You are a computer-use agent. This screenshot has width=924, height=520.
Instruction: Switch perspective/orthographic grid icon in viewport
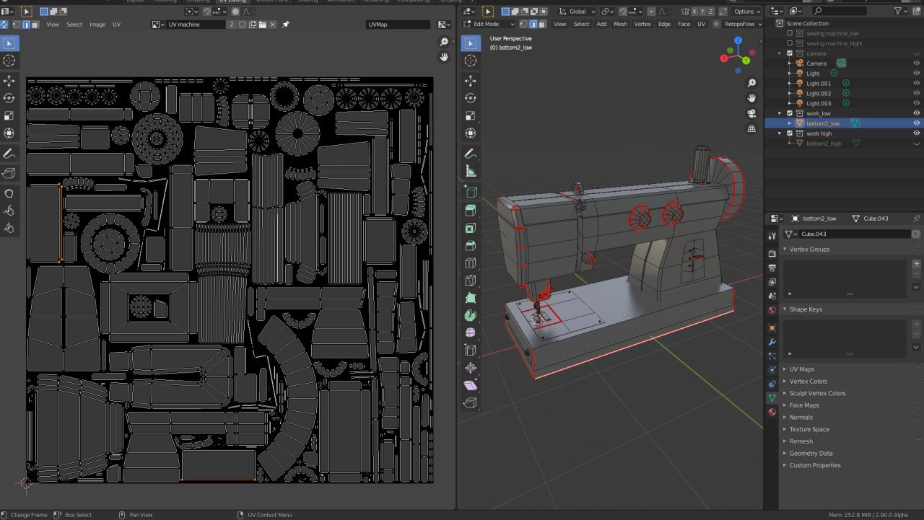pos(751,128)
